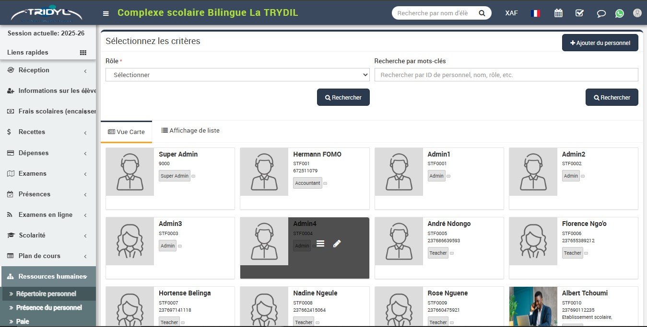Open the Rôle Sélectionner dropdown

coord(237,75)
